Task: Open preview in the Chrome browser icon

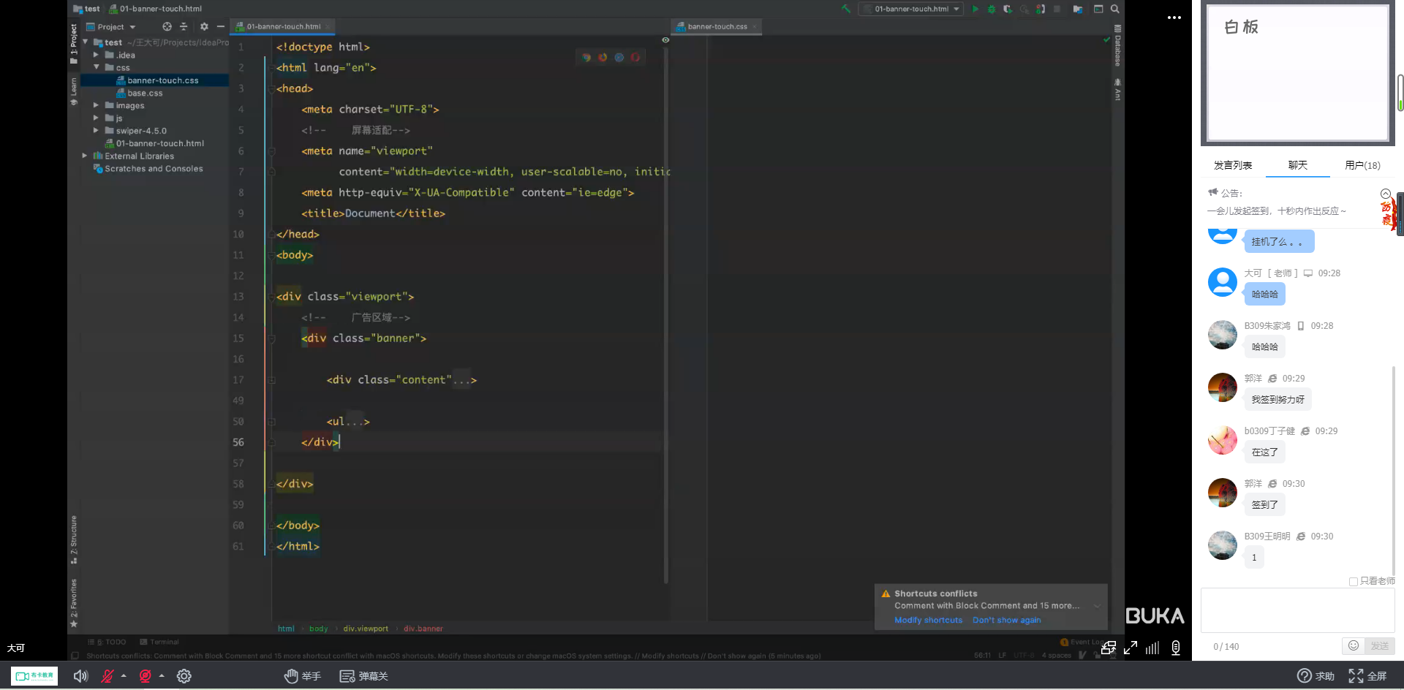Action: coord(586,57)
